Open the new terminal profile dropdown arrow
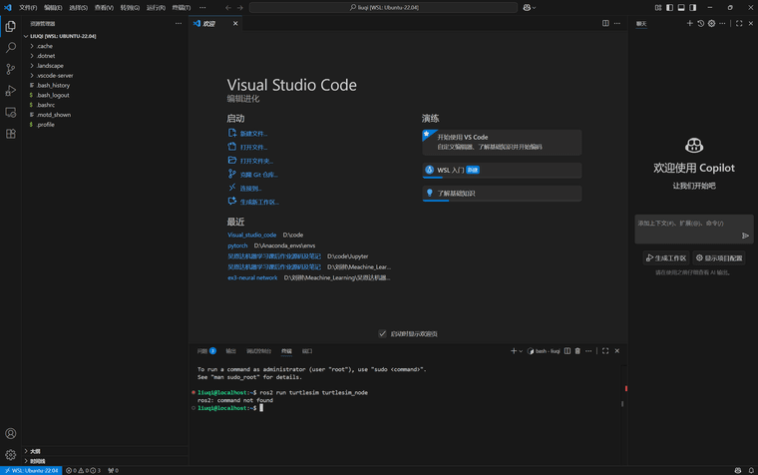The image size is (758, 475). [x=521, y=351]
